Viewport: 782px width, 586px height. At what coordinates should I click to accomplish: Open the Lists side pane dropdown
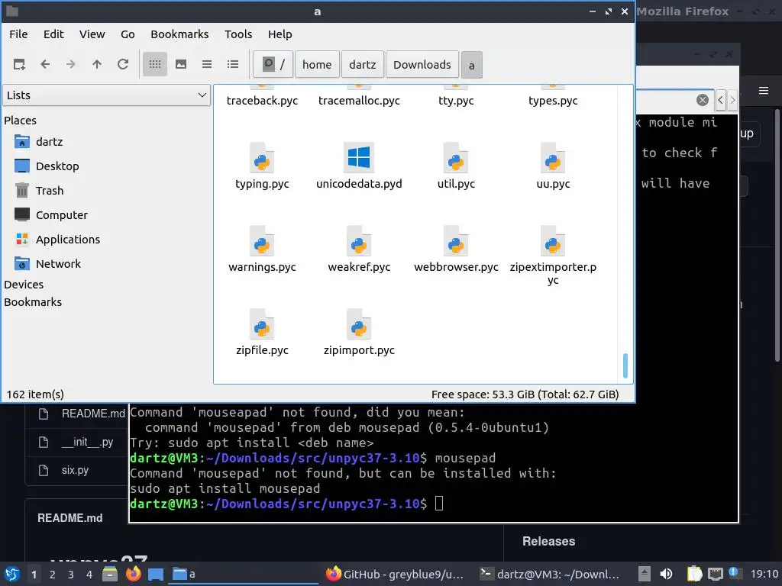(106, 95)
